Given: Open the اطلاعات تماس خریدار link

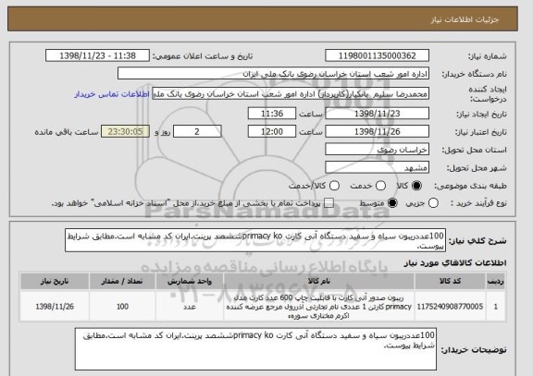Looking at the screenshot, I should tap(112, 94).
